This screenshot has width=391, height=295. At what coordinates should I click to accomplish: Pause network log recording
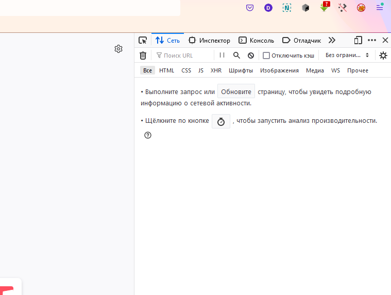[x=222, y=55]
